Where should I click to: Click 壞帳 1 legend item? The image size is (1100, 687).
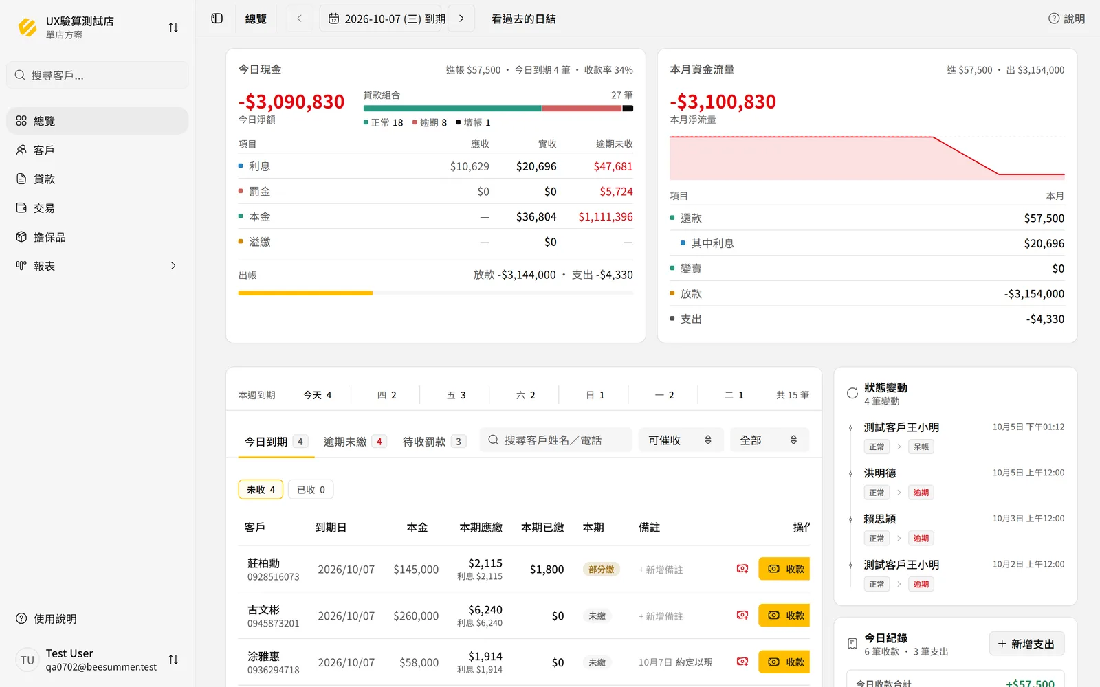(x=473, y=122)
